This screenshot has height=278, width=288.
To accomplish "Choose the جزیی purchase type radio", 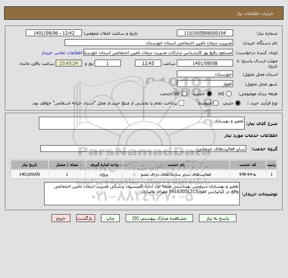I will click(238, 103).
